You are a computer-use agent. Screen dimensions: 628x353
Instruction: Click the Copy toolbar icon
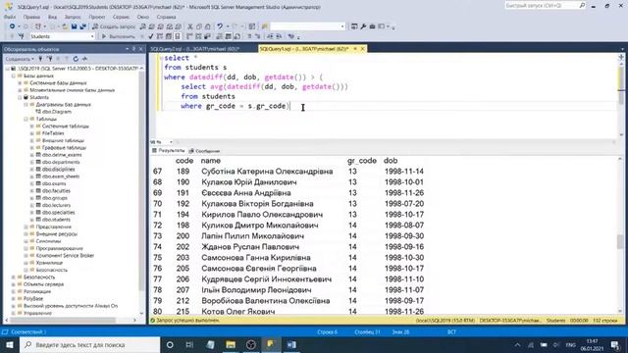(199, 26)
